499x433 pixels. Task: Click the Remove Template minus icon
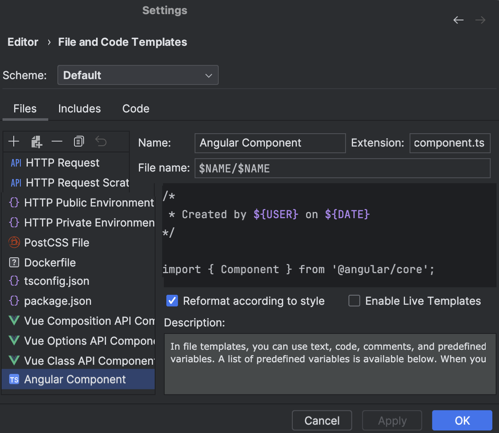click(x=57, y=141)
